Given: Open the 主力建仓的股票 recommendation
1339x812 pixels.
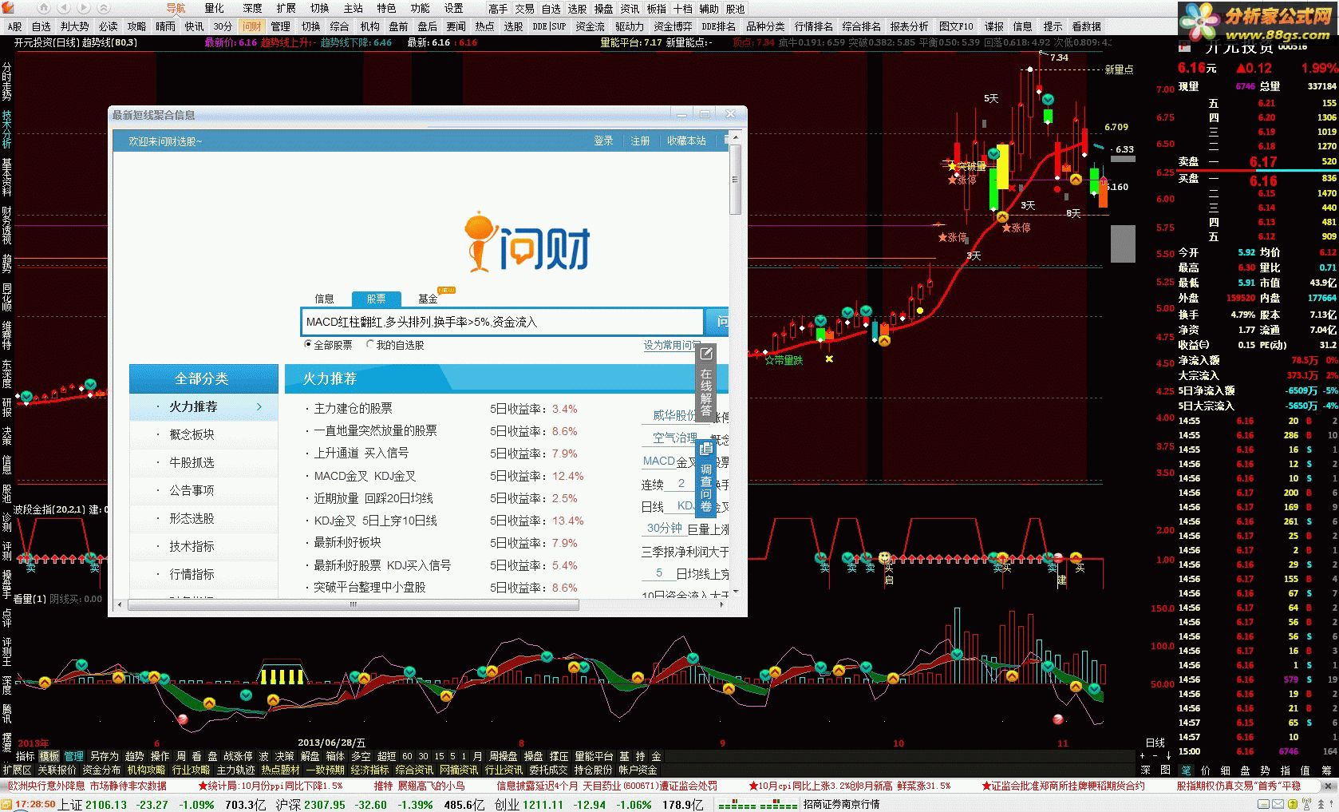Looking at the screenshot, I should (x=353, y=408).
